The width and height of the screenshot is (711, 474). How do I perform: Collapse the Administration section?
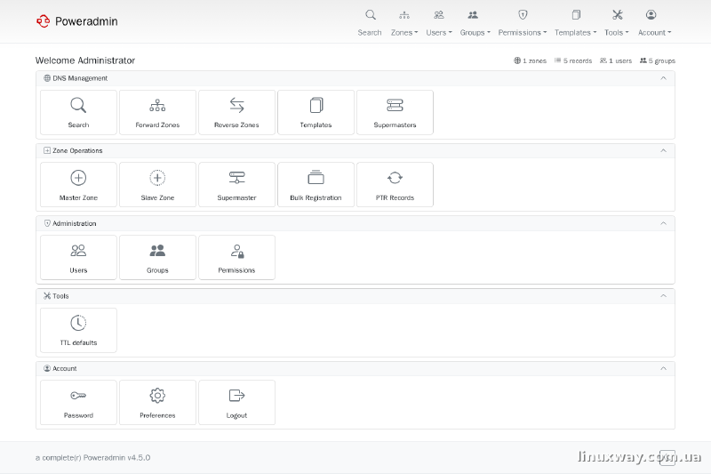pos(663,223)
